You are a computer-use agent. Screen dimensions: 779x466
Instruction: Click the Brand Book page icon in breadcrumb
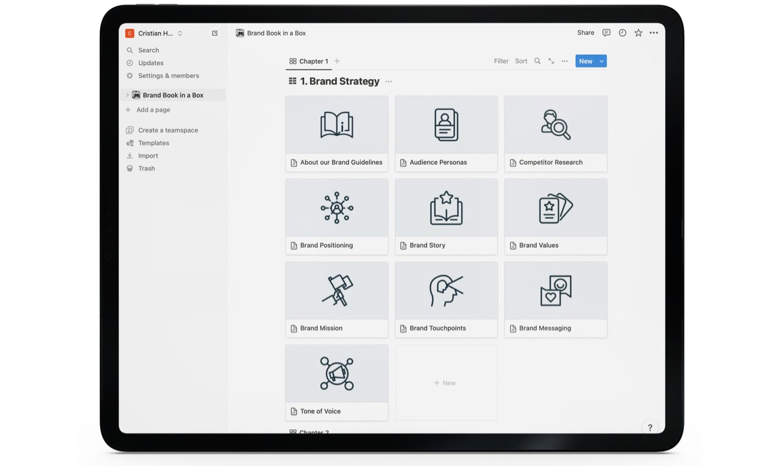(240, 33)
